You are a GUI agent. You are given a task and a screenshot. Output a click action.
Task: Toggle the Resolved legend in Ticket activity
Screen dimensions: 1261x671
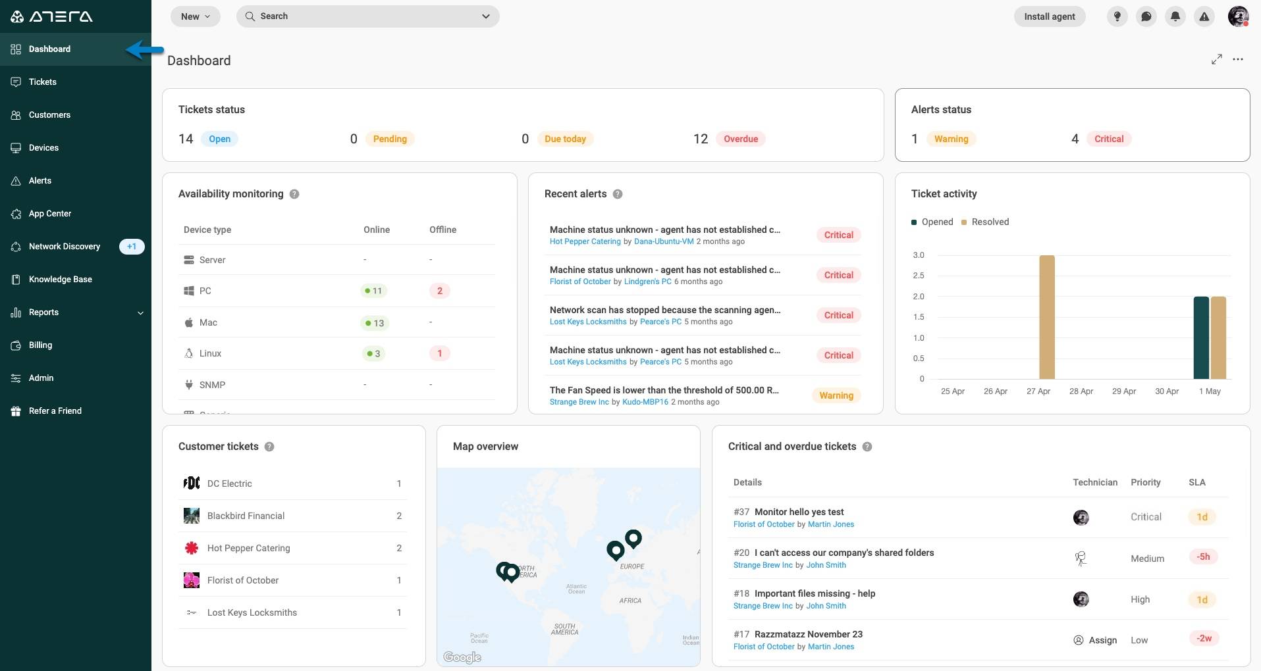point(986,222)
